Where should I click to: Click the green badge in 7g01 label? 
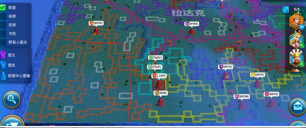(151, 57)
